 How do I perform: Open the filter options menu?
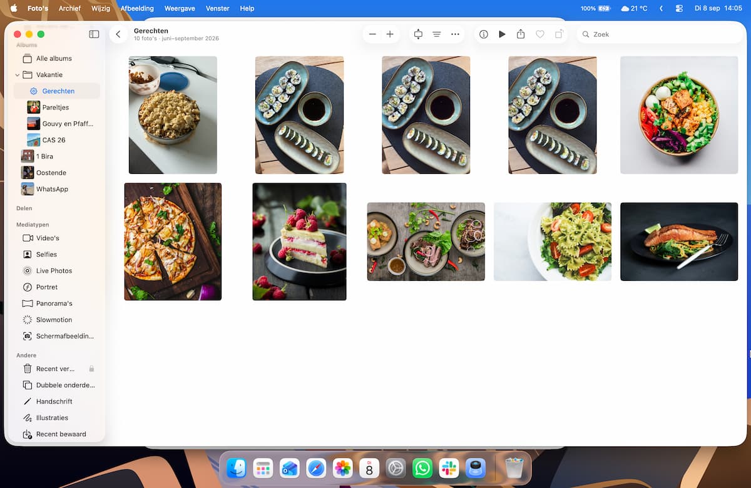[x=437, y=34]
